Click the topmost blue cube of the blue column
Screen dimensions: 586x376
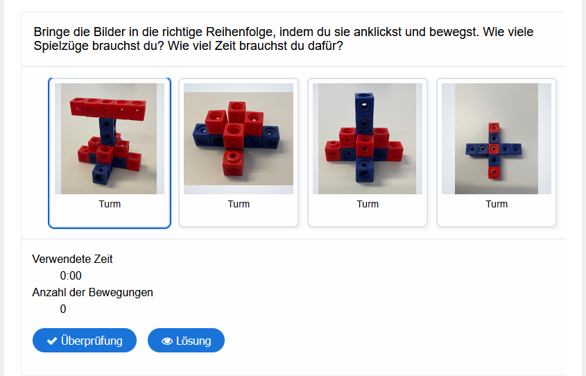tap(365, 101)
